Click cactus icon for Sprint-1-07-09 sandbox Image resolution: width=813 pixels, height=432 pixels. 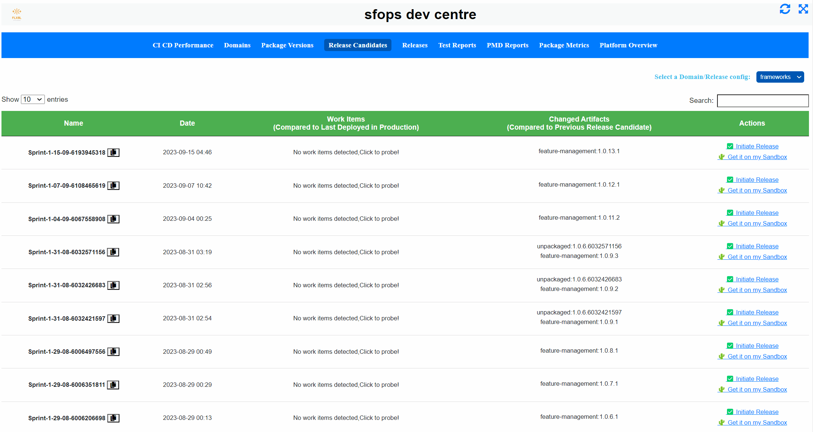point(721,190)
